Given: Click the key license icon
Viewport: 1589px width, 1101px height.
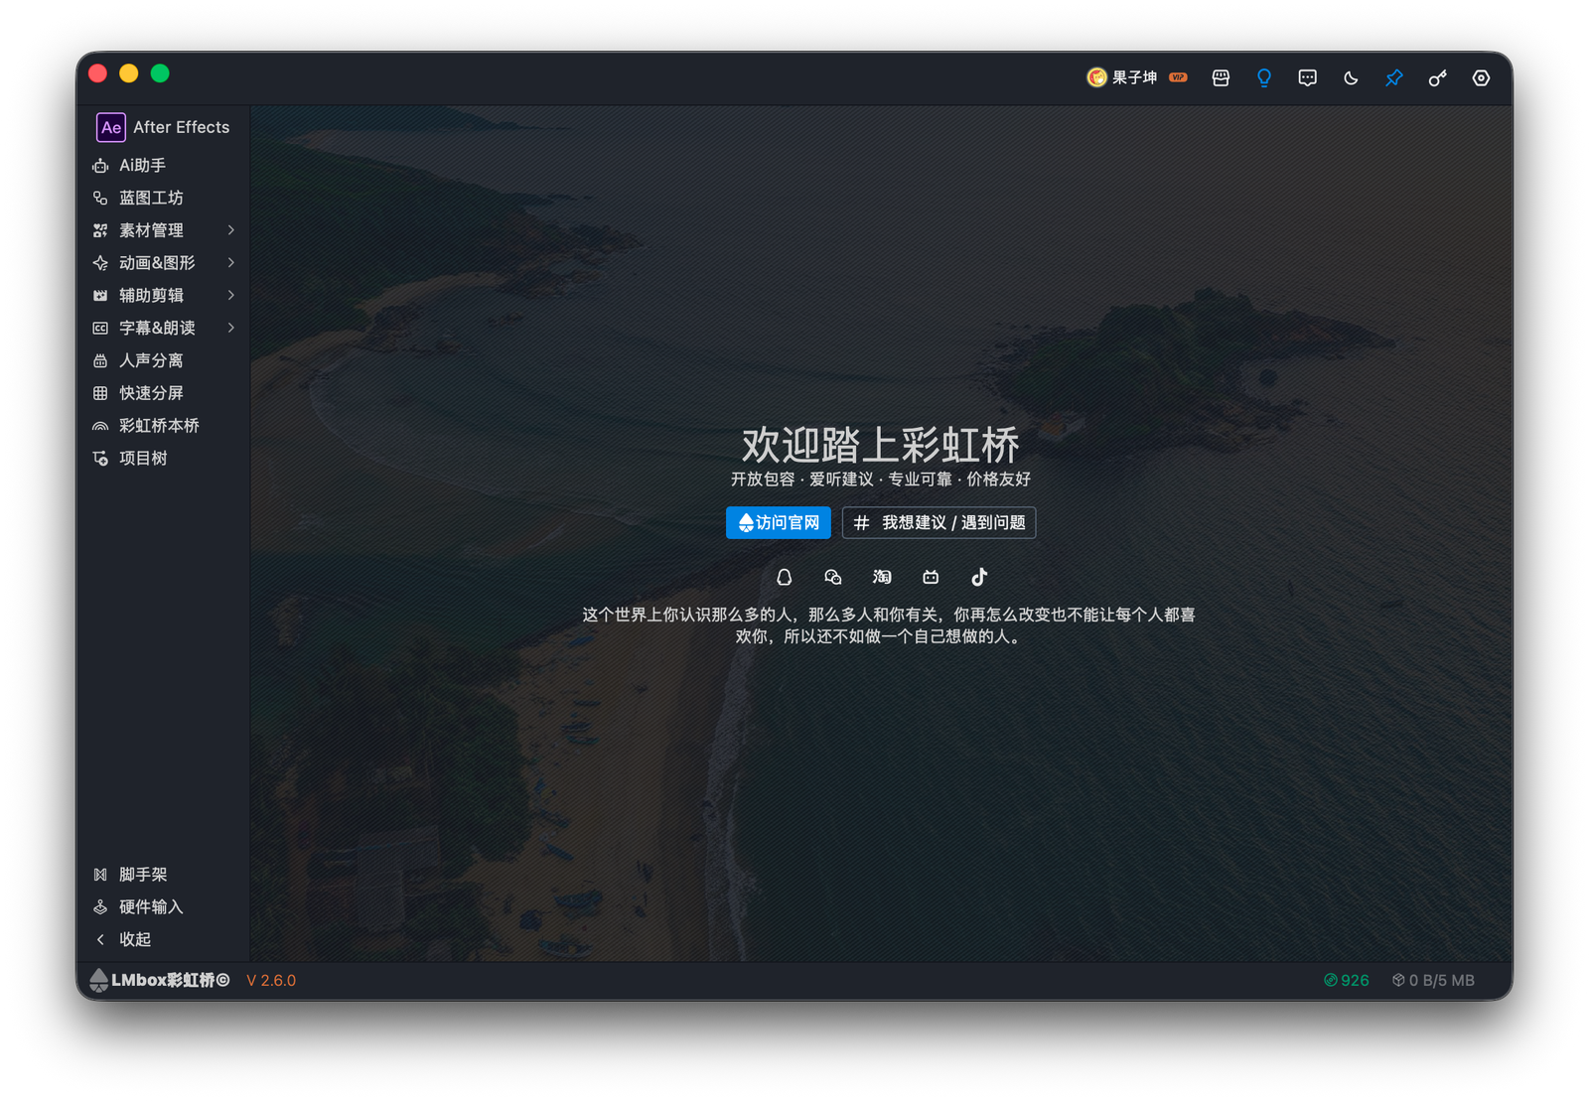Looking at the screenshot, I should point(1437,77).
